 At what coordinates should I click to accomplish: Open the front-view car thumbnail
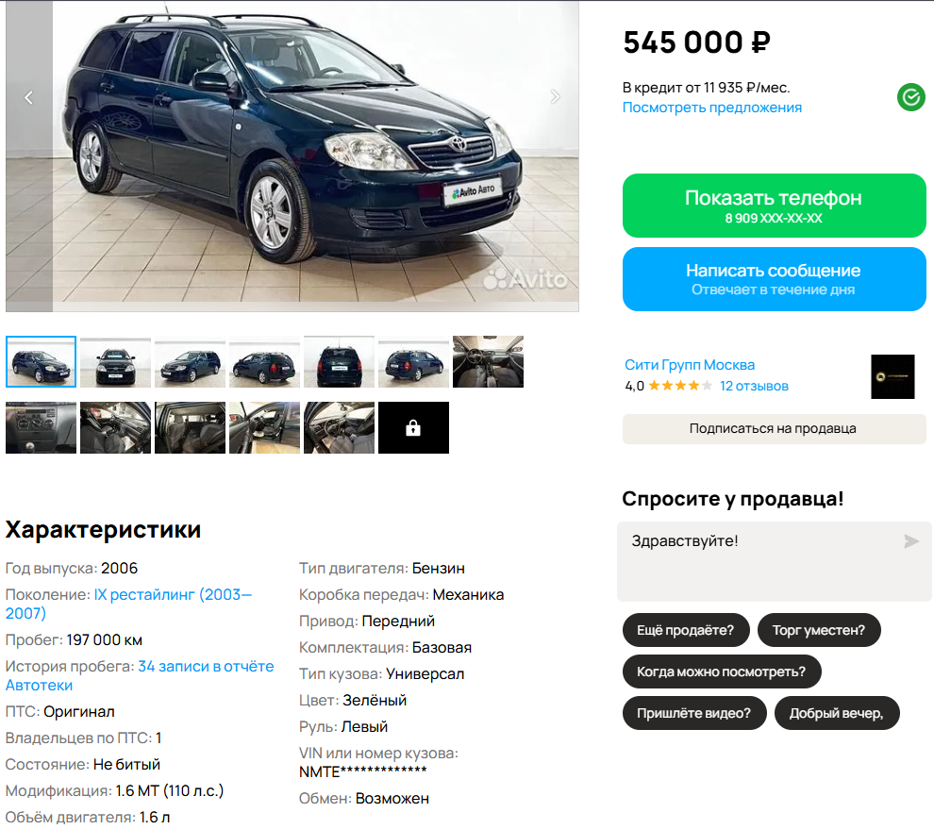pos(115,361)
